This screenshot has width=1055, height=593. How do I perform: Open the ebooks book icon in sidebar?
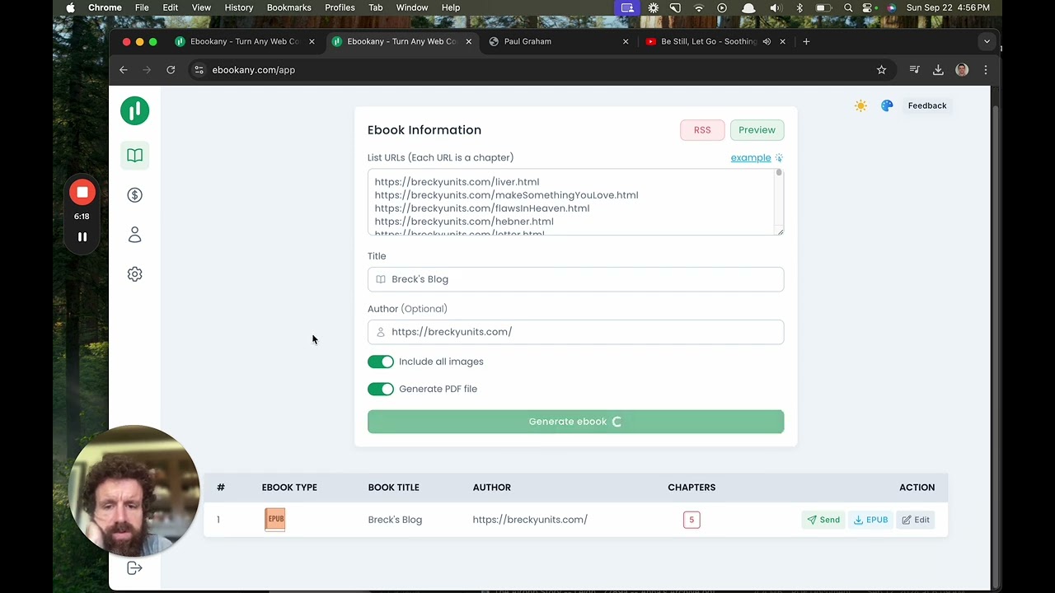134,156
